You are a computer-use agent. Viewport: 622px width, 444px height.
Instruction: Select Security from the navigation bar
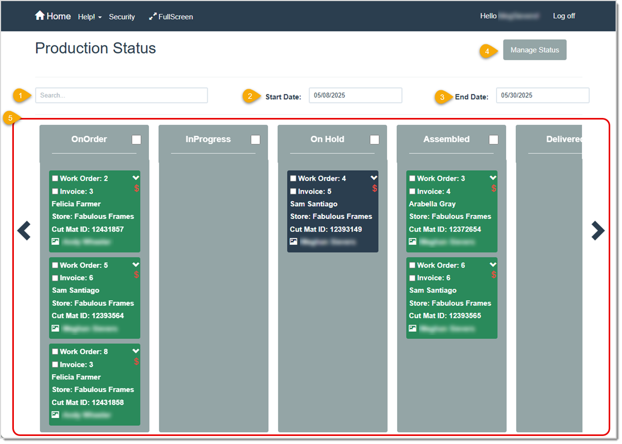tap(122, 17)
